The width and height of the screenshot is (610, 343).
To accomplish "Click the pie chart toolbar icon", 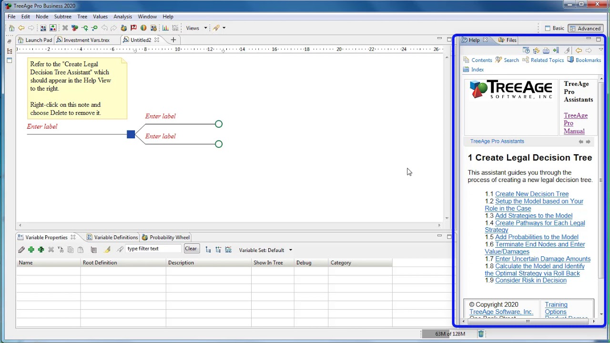I will (x=143, y=28).
